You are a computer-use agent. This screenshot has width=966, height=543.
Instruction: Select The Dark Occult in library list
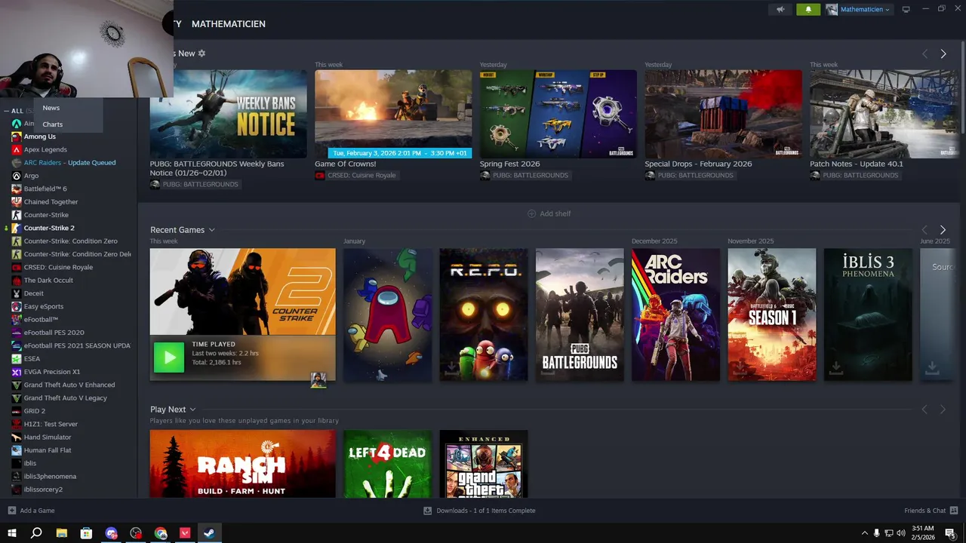tap(48, 281)
